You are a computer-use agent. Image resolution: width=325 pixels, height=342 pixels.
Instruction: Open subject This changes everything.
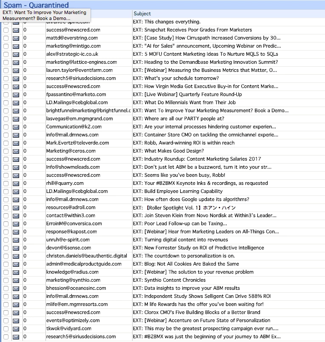pyautogui.click(x=167, y=22)
